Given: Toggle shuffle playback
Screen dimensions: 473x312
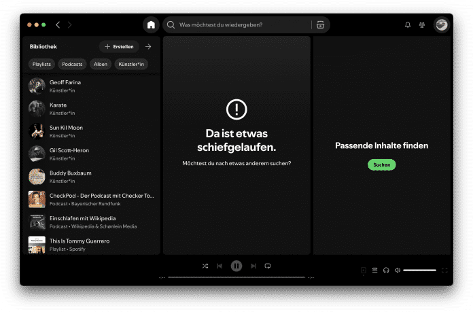Looking at the screenshot, I should pos(205,266).
